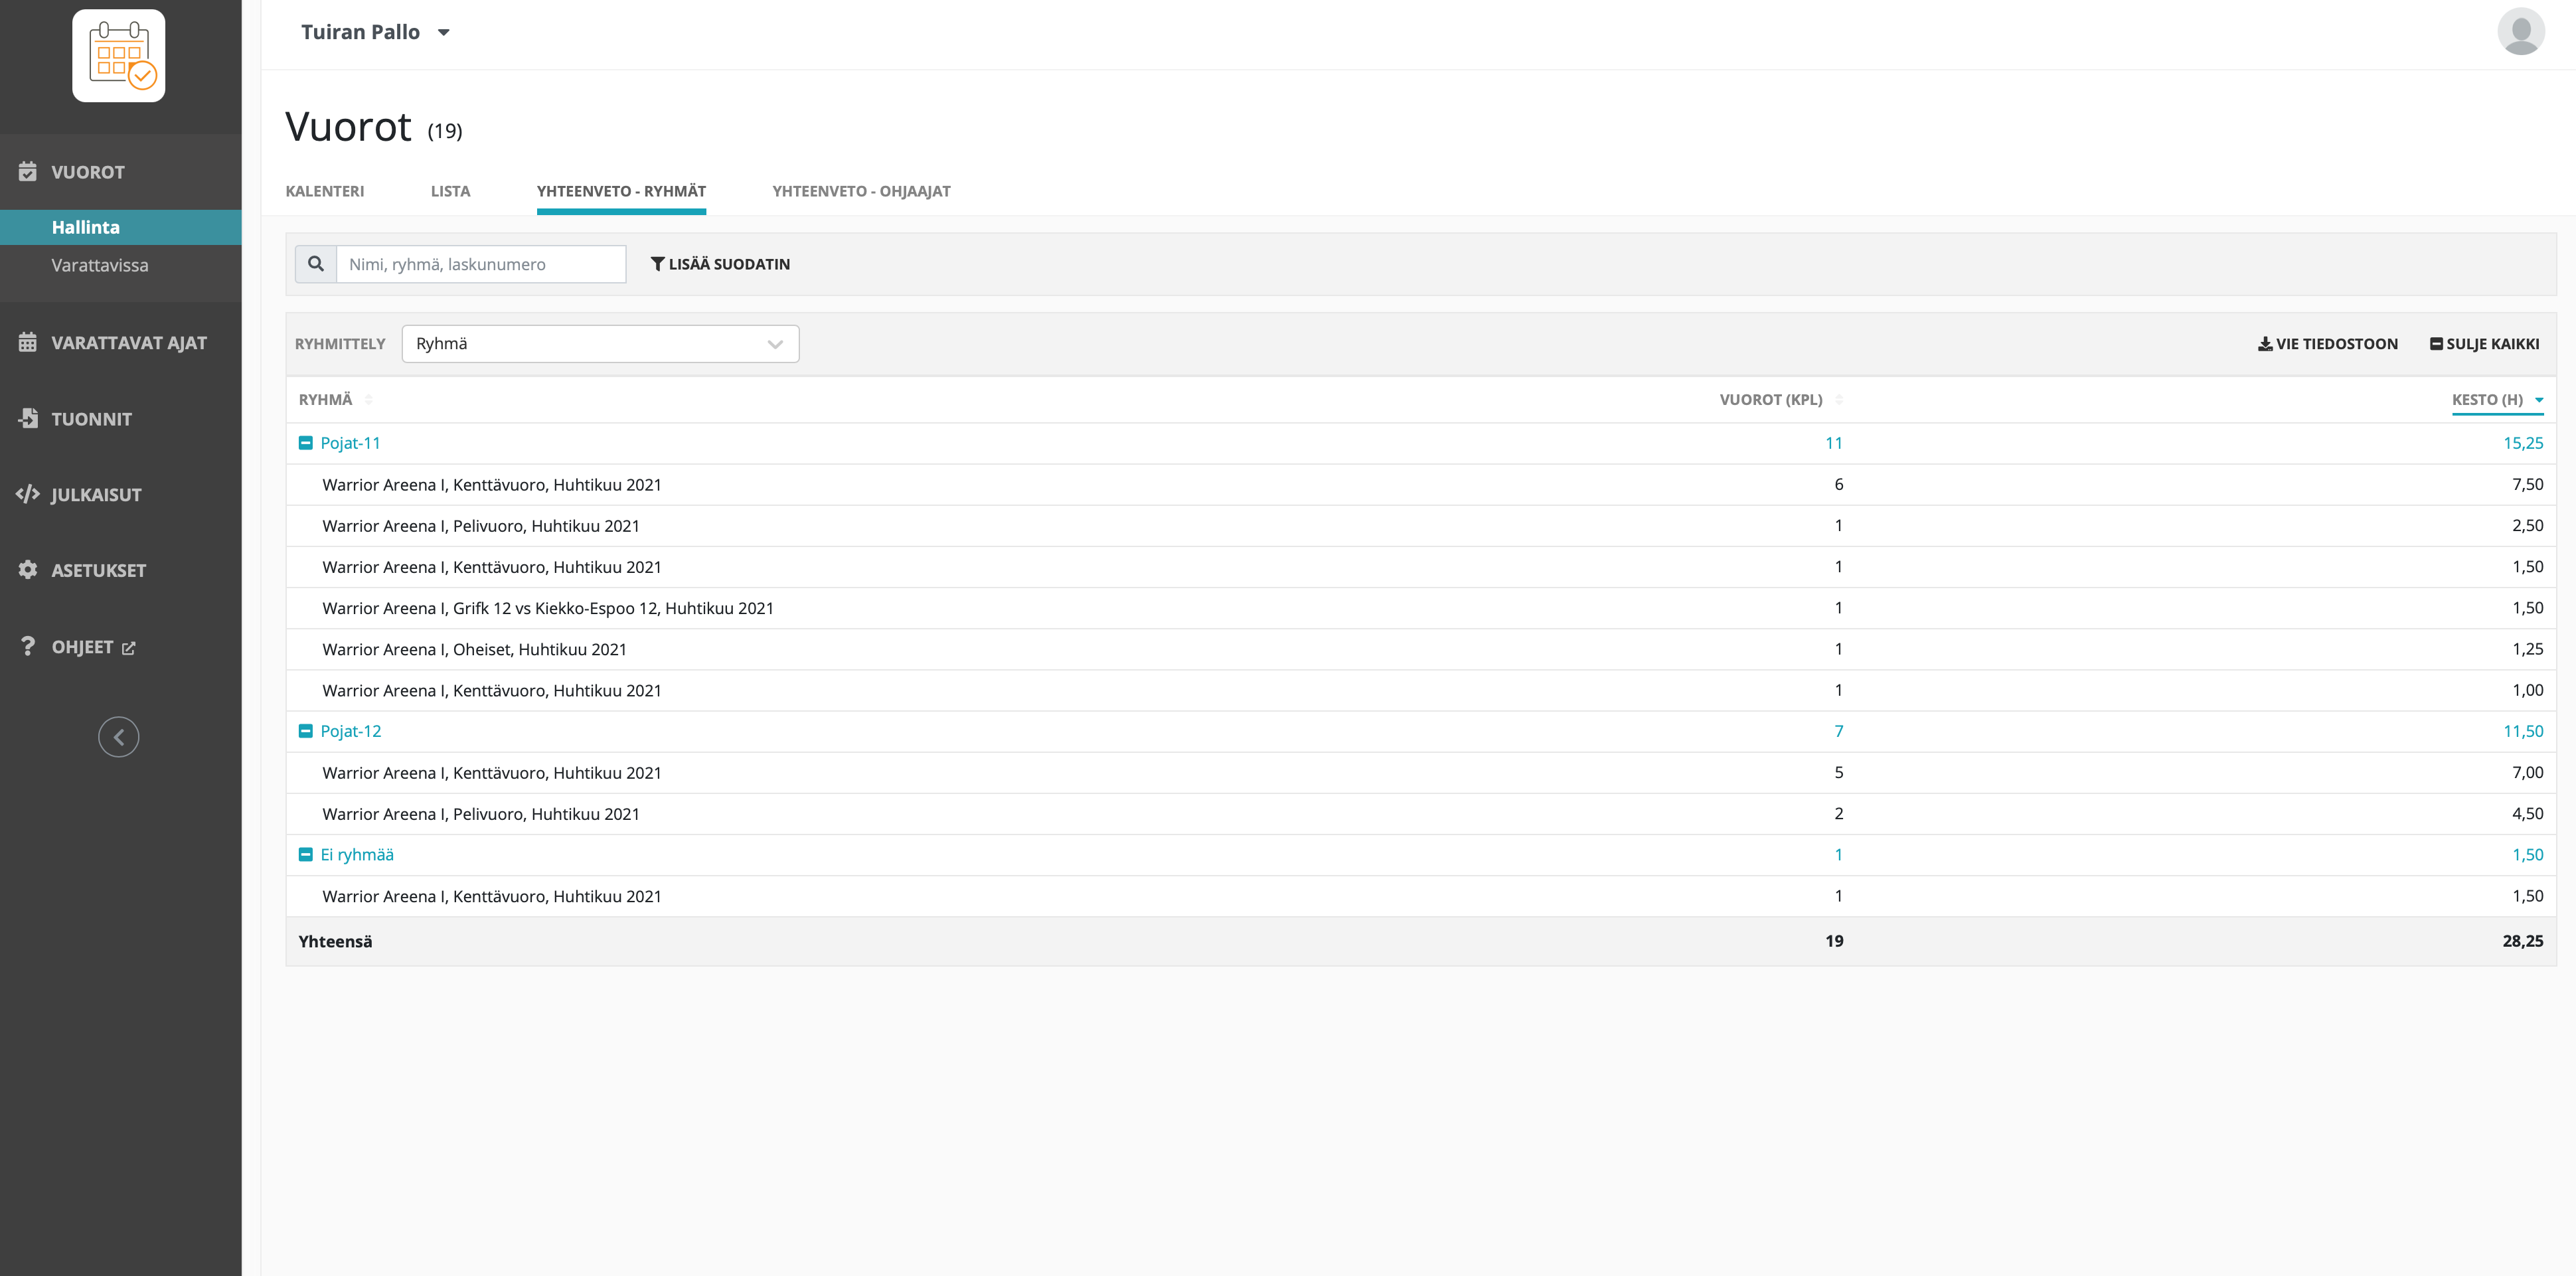2576x1276 pixels.
Task: Open the Julkaisut section
Action: pyautogui.click(x=96, y=495)
